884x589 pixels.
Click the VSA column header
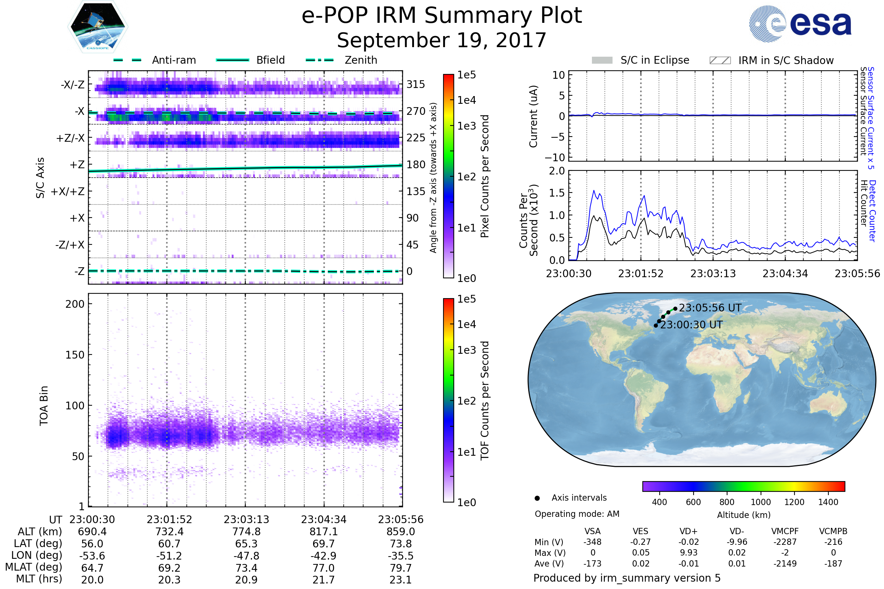(x=592, y=531)
